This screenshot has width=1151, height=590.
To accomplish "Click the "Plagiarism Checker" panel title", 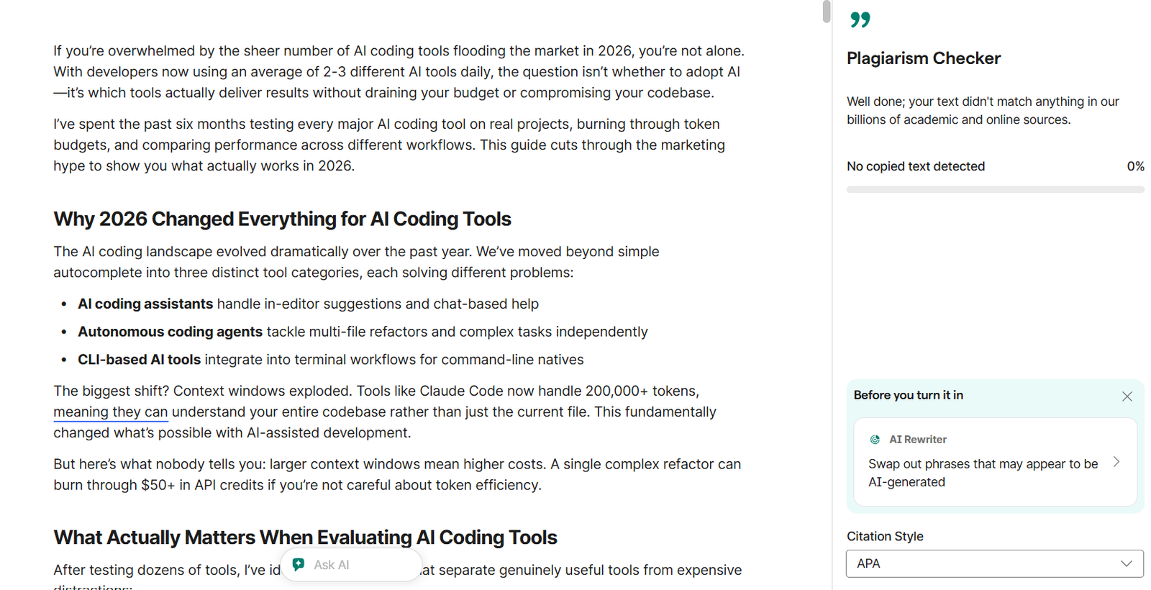I will pyautogui.click(x=924, y=58).
